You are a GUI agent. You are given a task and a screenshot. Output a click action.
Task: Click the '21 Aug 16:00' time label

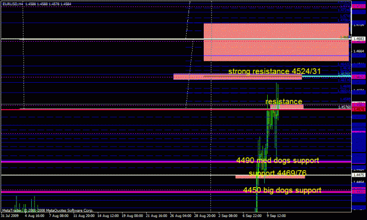(x=157, y=215)
